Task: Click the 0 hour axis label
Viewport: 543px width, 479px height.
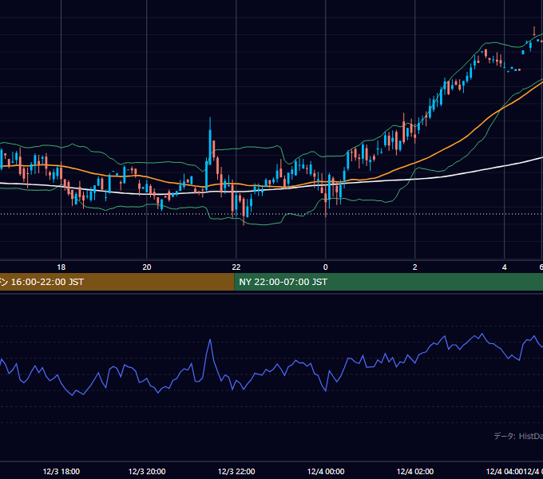Action: [x=326, y=267]
